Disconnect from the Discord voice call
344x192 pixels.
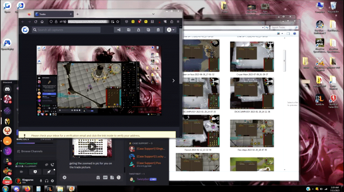tap(52, 165)
